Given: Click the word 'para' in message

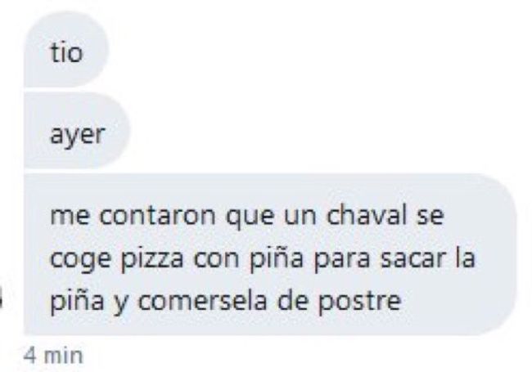Looking at the screenshot, I should point(341,261).
